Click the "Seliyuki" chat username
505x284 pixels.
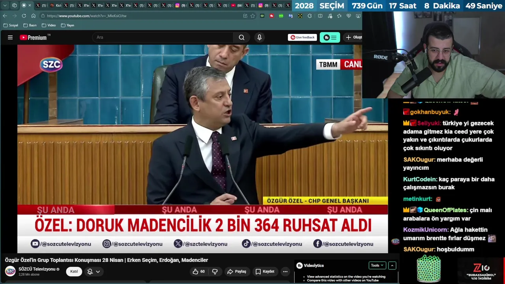429,123
